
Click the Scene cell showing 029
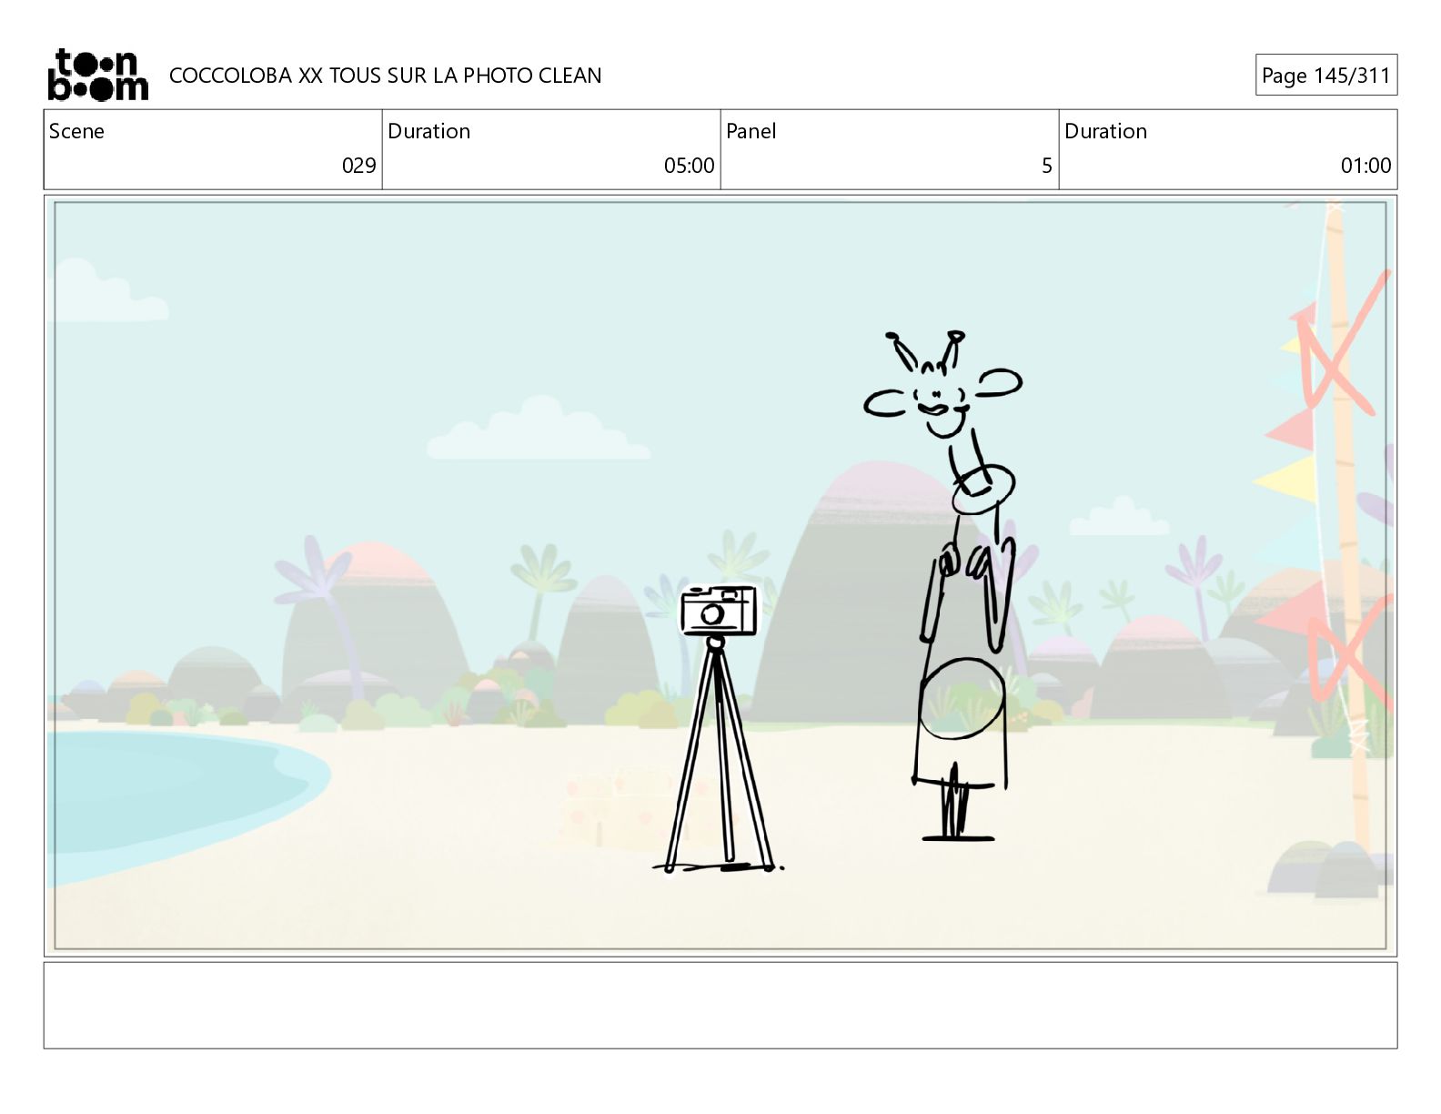tap(213, 149)
